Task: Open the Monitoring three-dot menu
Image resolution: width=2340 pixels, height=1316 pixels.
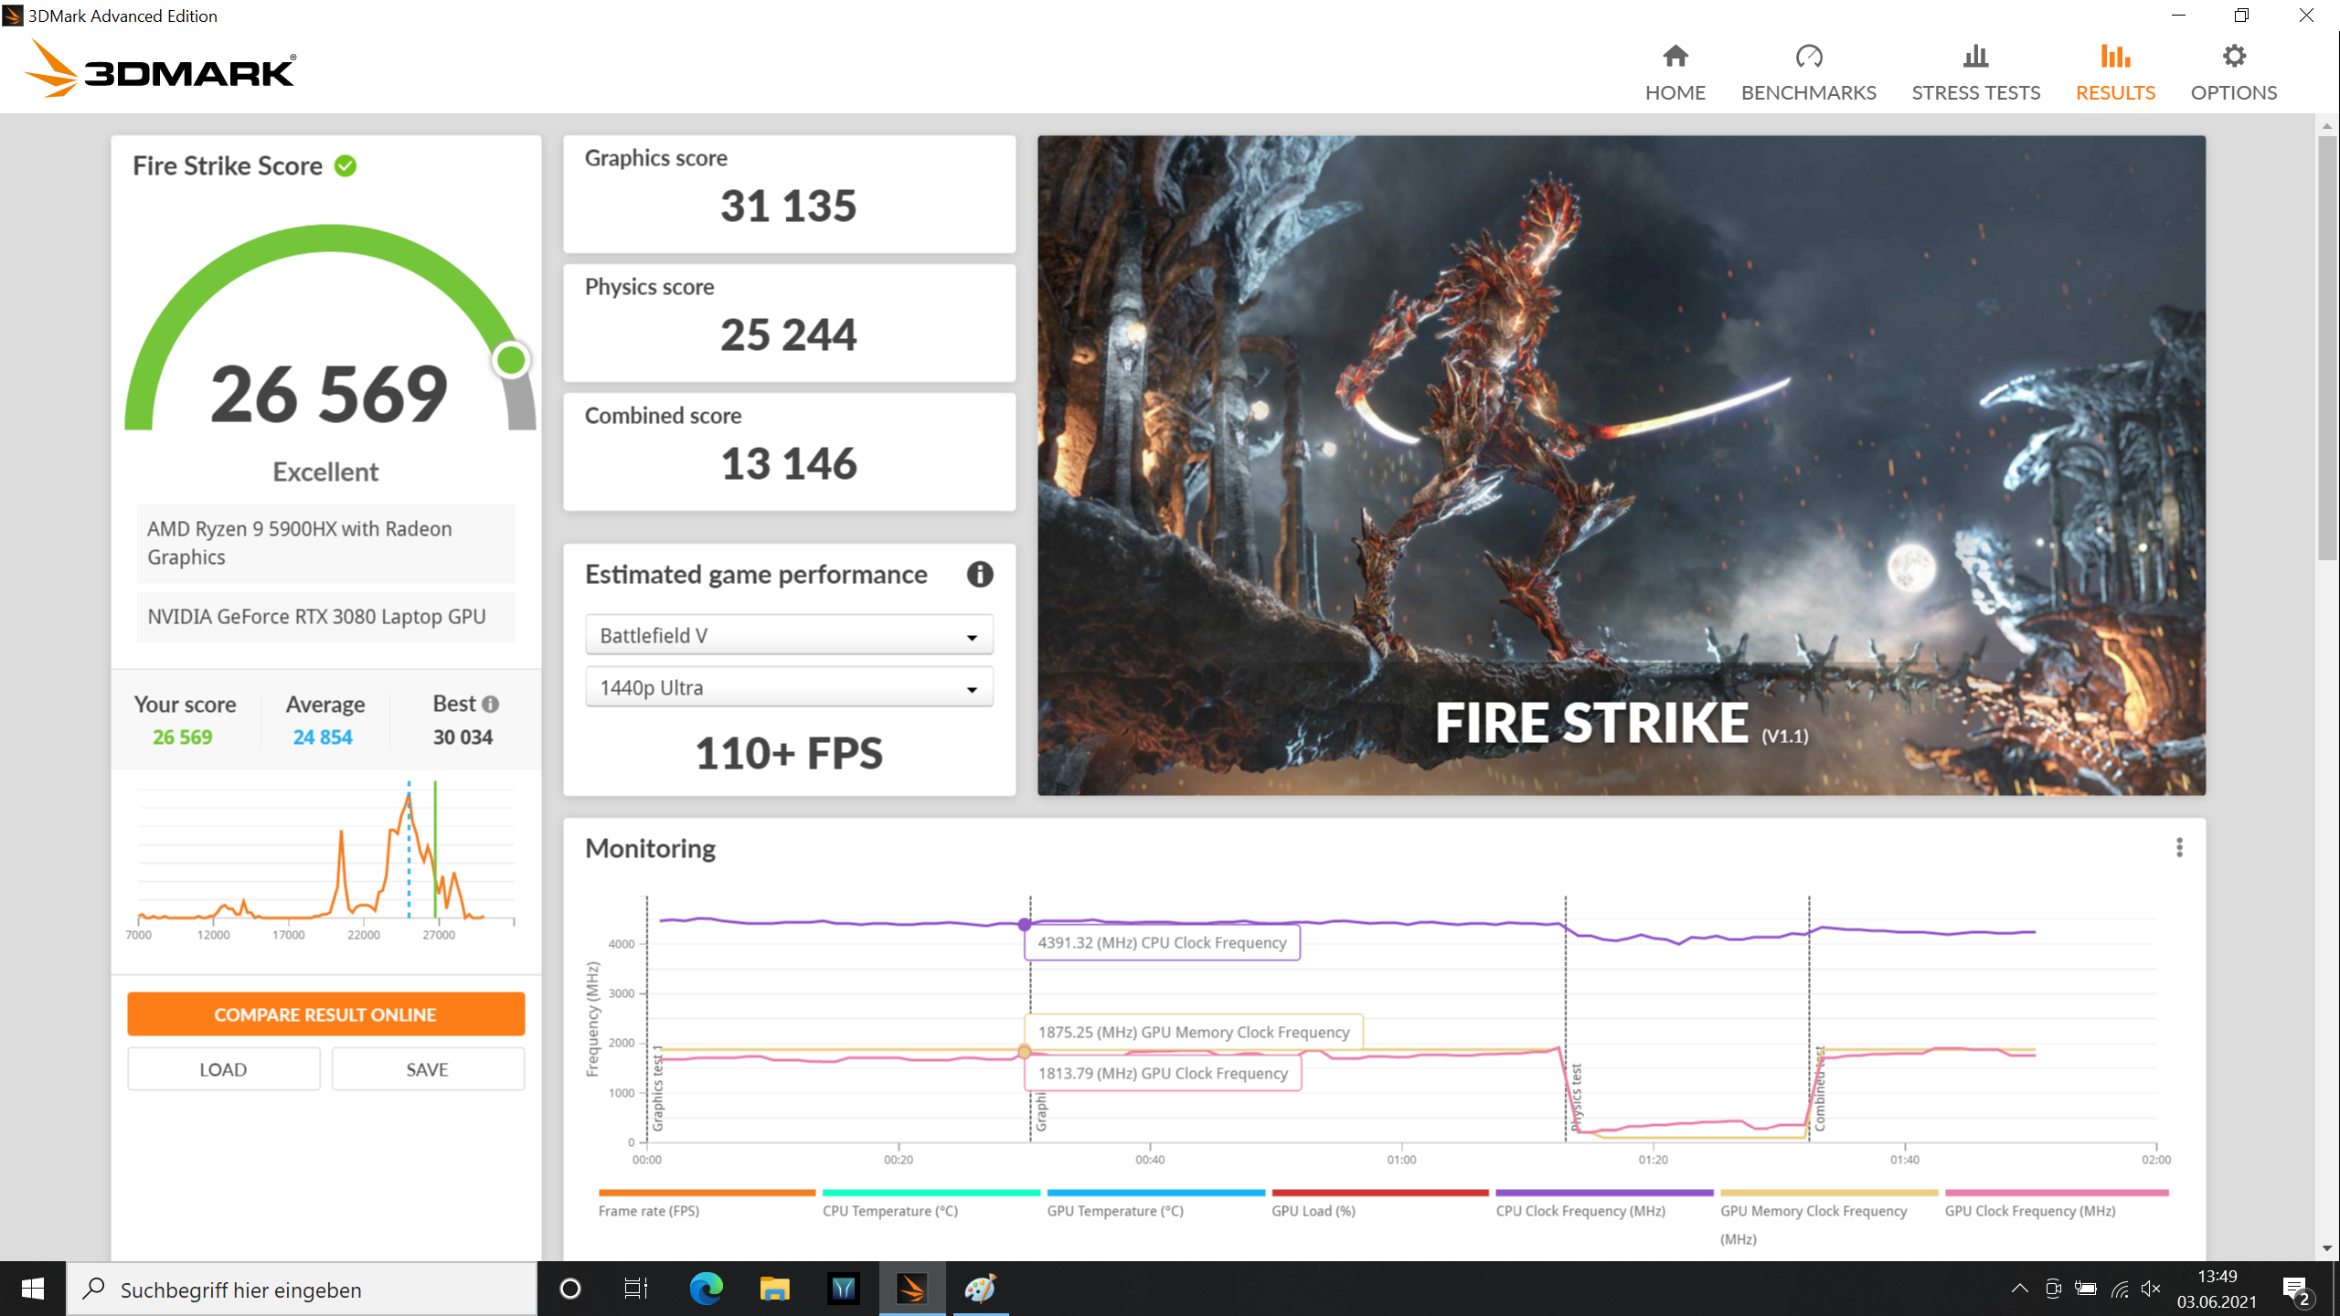Action: 2179,848
